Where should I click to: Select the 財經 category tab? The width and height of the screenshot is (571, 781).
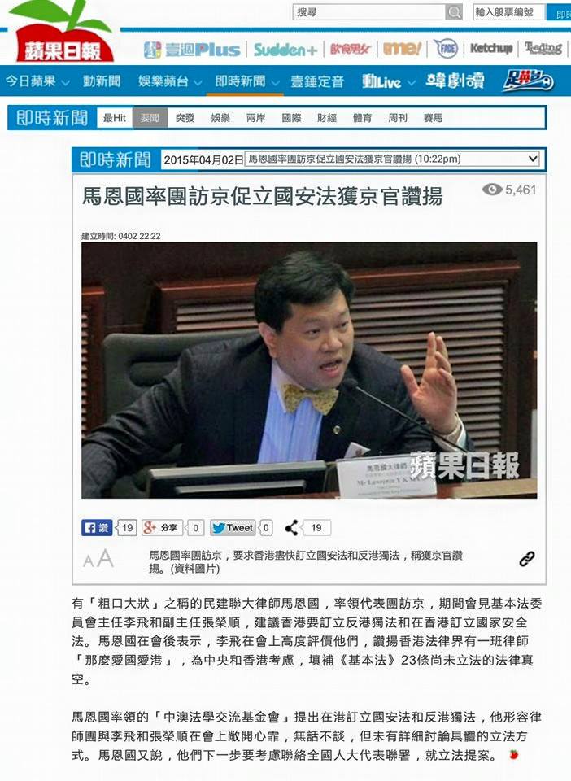tap(326, 118)
